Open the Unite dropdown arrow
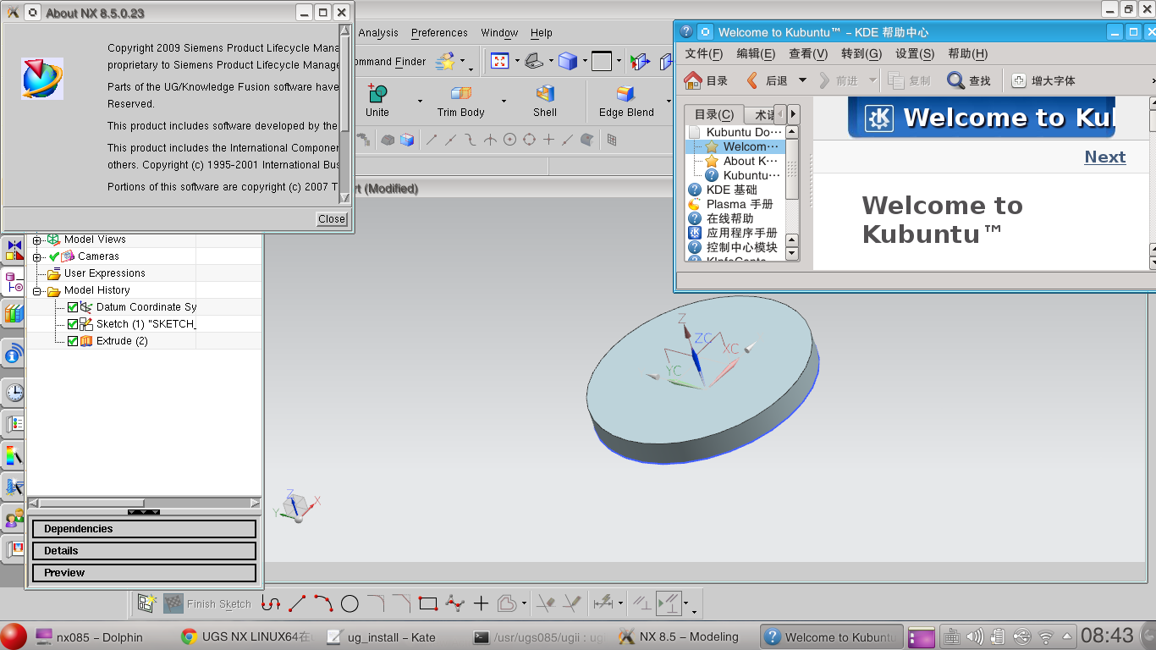 pos(420,102)
